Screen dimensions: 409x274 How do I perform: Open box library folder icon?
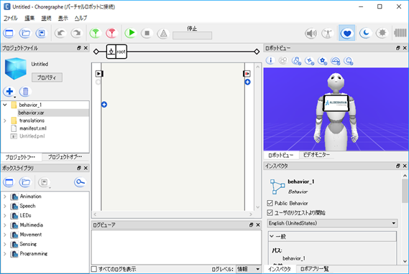pyautogui.click(x=25, y=182)
